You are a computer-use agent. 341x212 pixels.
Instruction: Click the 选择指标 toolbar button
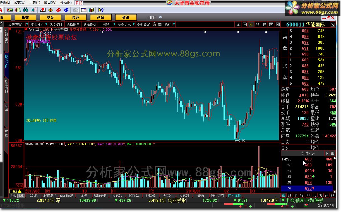pos(90,25)
